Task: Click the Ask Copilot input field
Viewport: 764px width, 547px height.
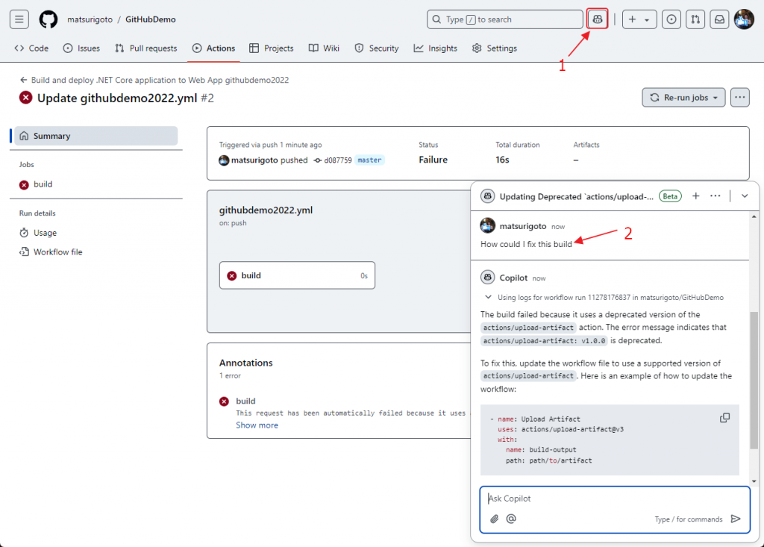Action: click(614, 498)
